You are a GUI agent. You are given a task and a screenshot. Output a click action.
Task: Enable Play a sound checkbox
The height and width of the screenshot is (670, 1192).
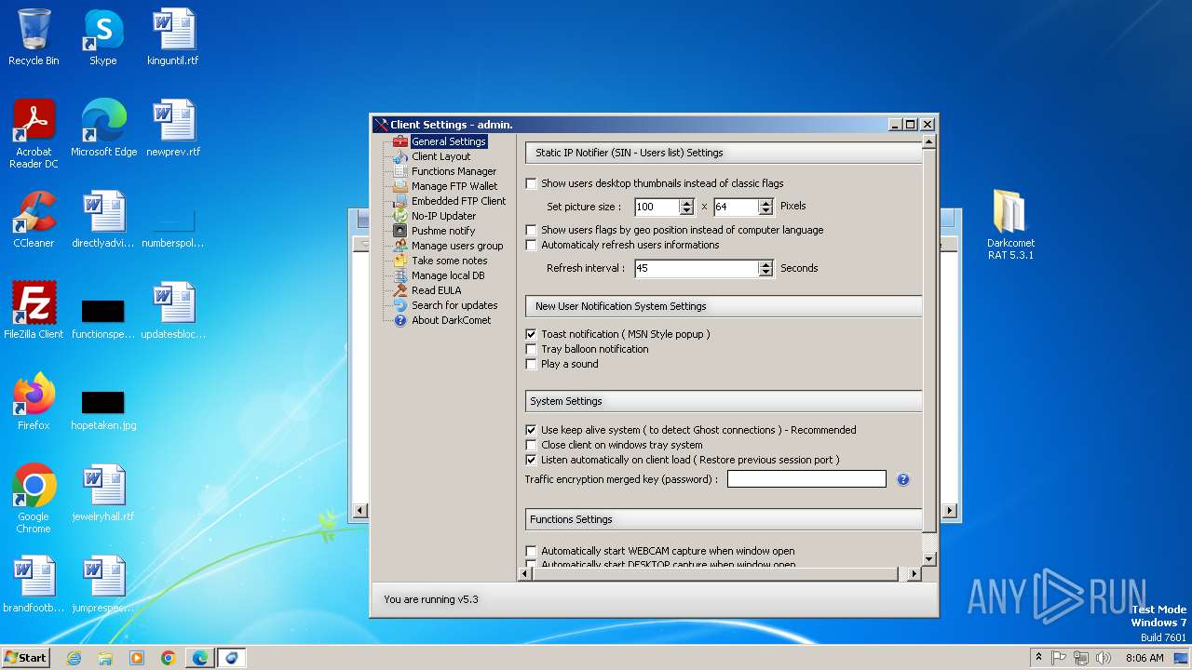click(531, 364)
